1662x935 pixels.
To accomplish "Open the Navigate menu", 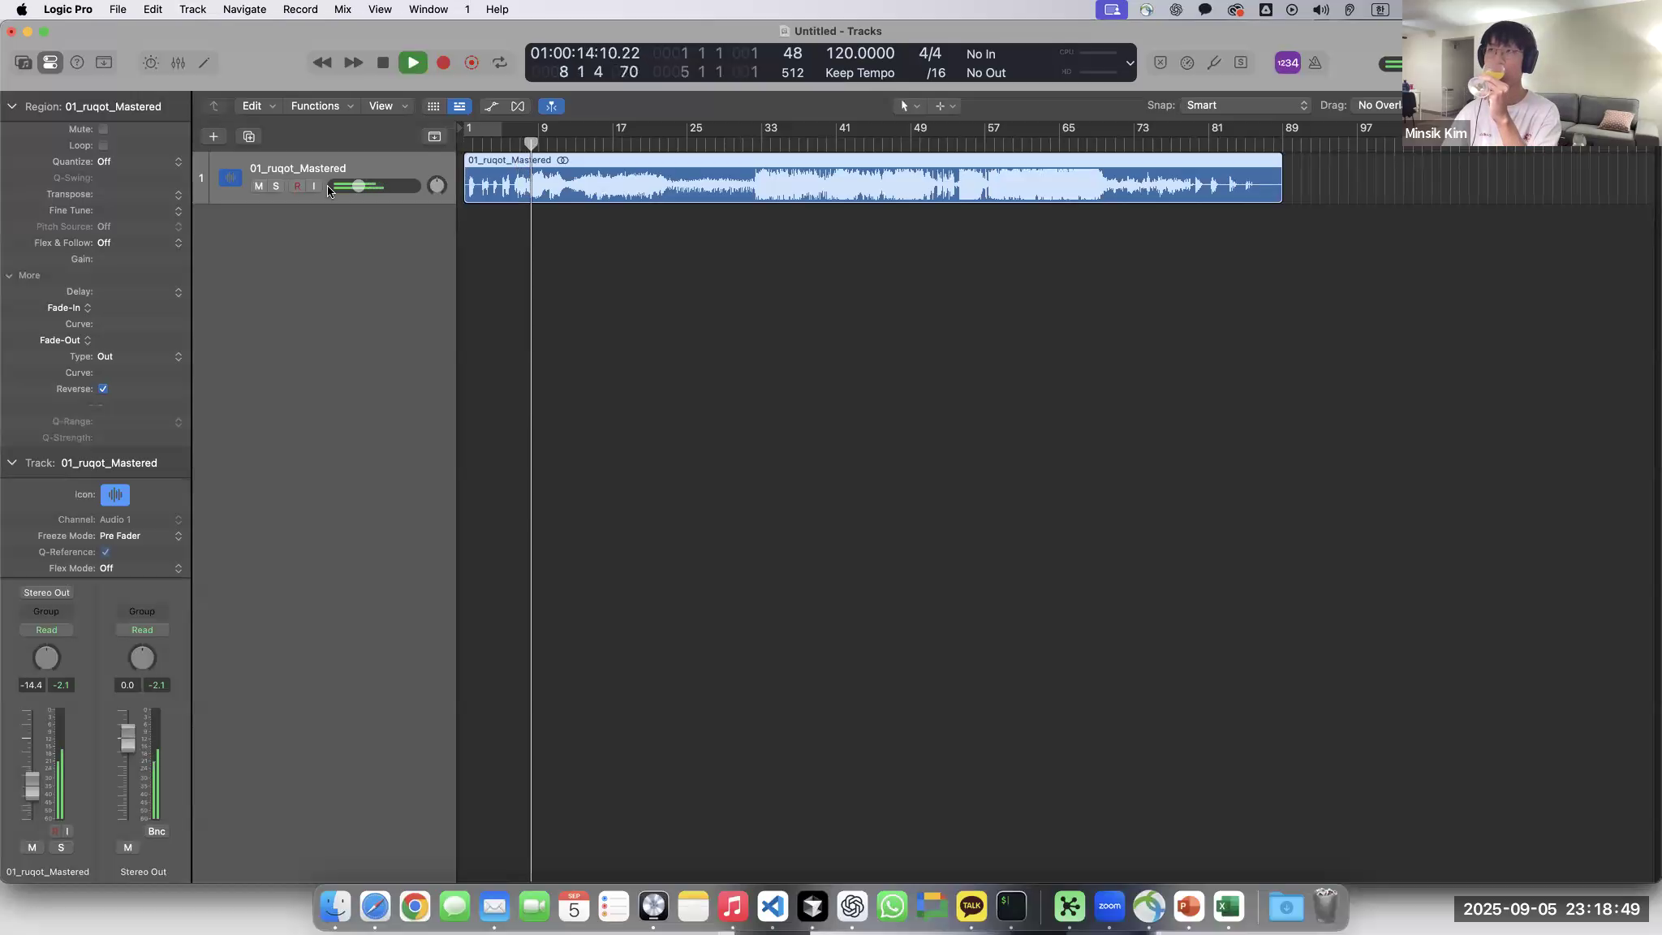I will click(x=244, y=10).
